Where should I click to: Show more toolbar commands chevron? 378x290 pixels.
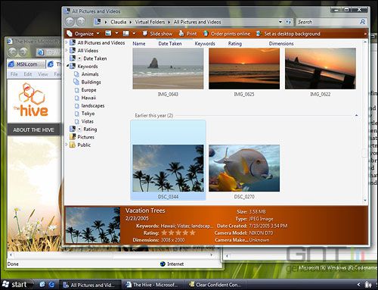[365, 33]
